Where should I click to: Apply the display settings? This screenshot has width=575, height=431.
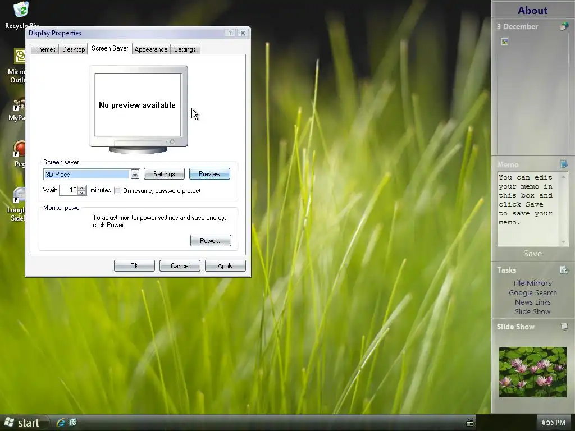coord(225,265)
